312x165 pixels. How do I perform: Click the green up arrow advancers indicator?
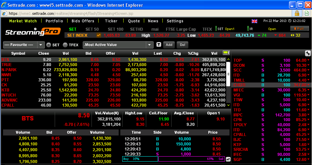click(x=259, y=35)
